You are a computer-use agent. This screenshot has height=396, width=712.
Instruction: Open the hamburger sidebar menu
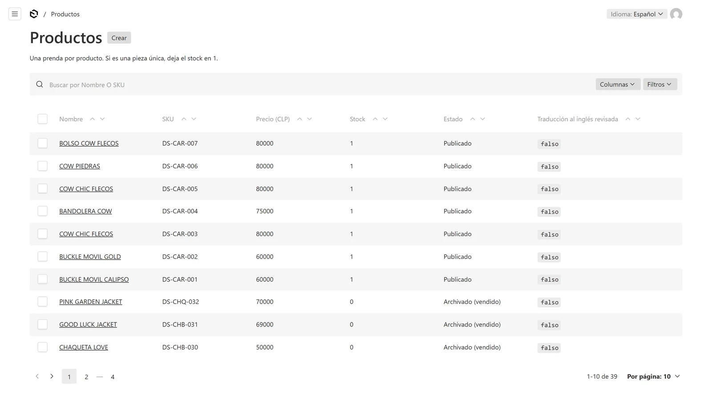coord(15,14)
